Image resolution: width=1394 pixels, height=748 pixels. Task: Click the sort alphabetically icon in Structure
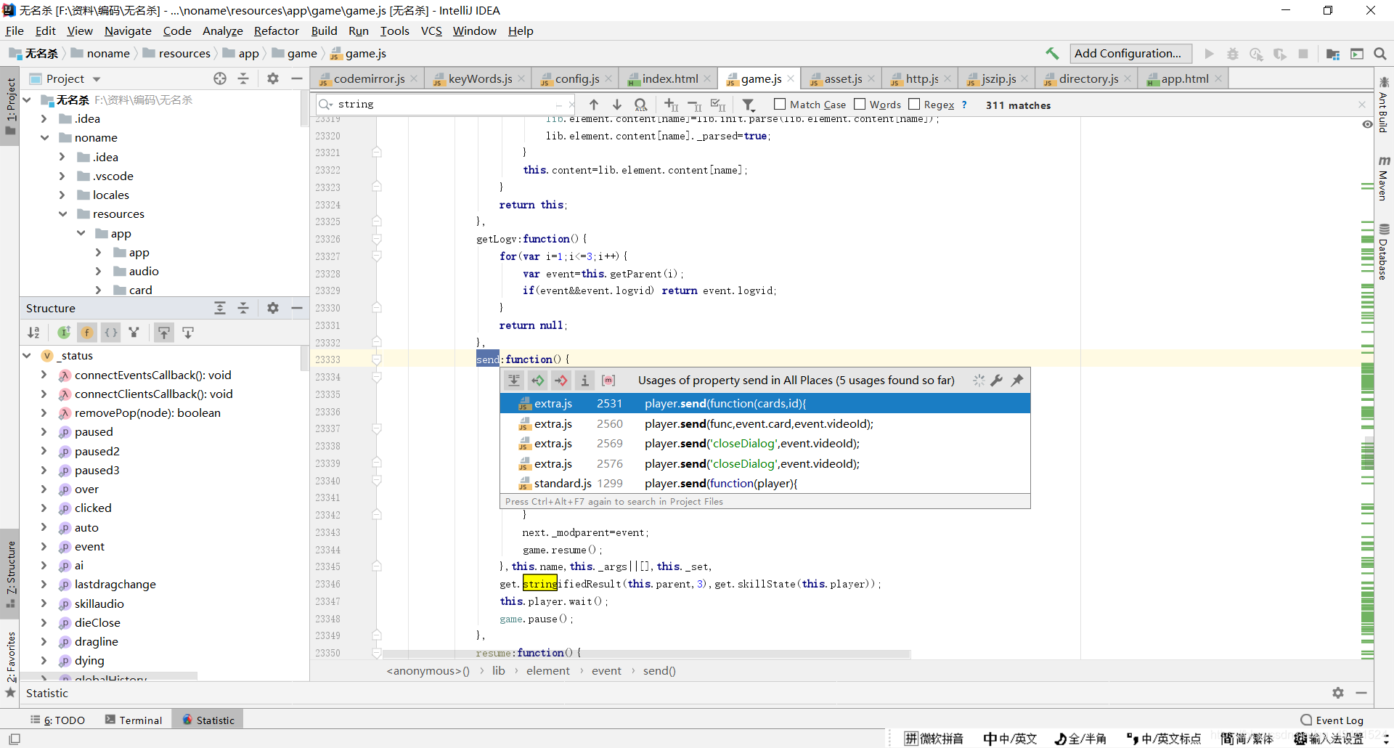coord(34,333)
